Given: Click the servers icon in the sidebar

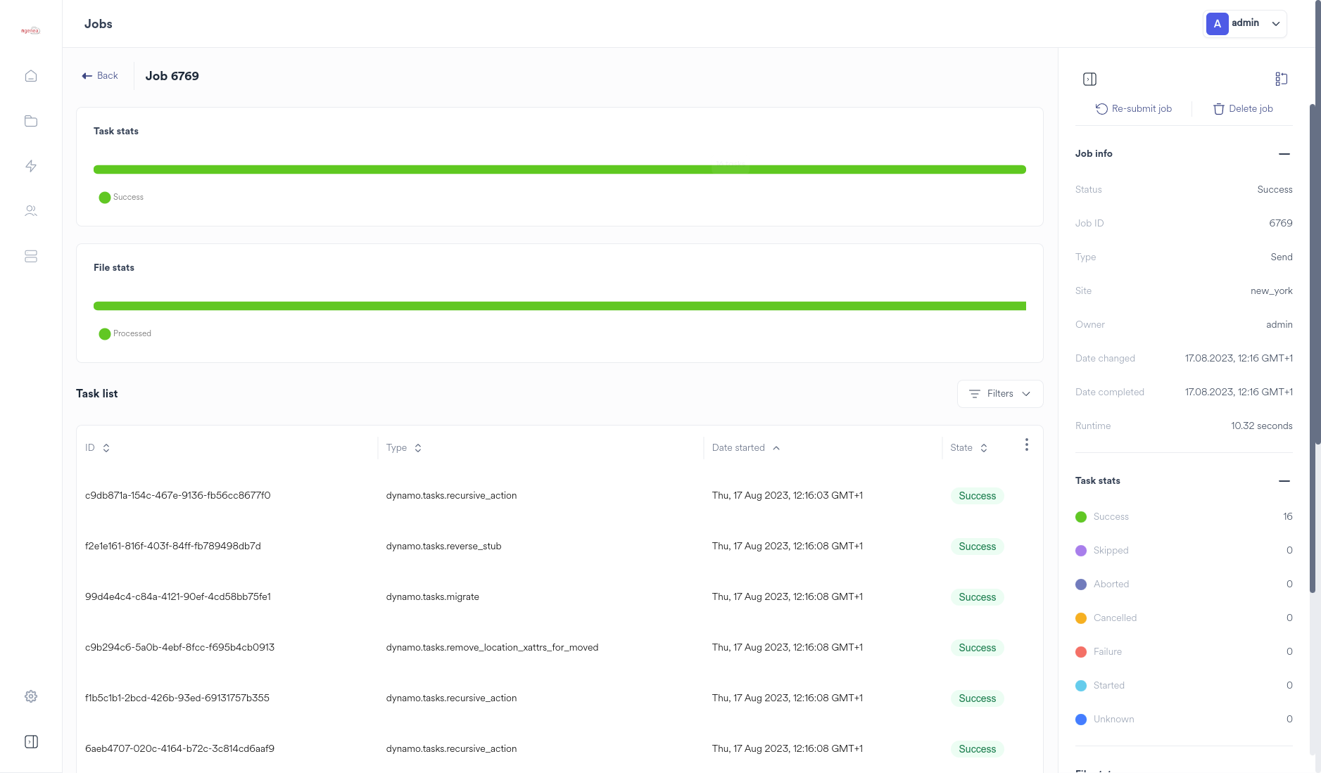Looking at the screenshot, I should pyautogui.click(x=30, y=256).
